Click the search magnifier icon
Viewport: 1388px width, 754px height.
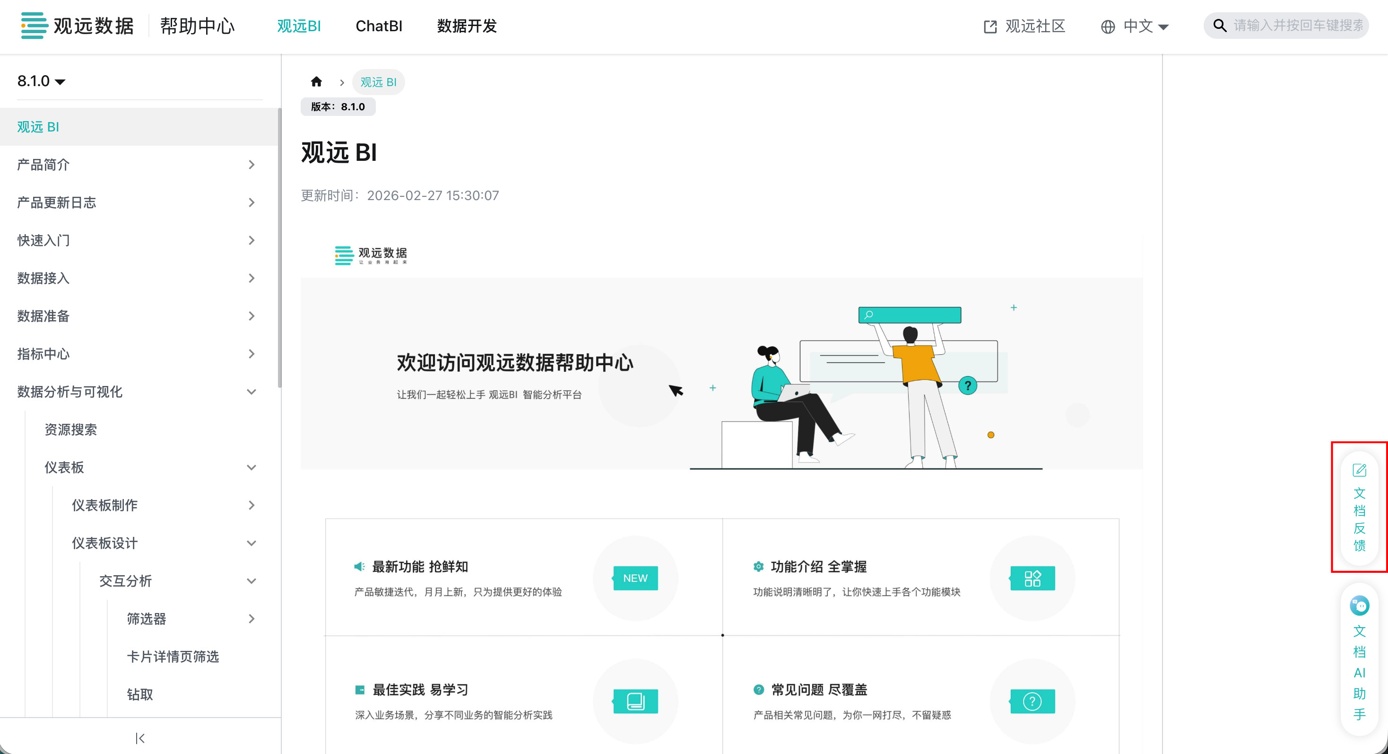(x=1219, y=26)
